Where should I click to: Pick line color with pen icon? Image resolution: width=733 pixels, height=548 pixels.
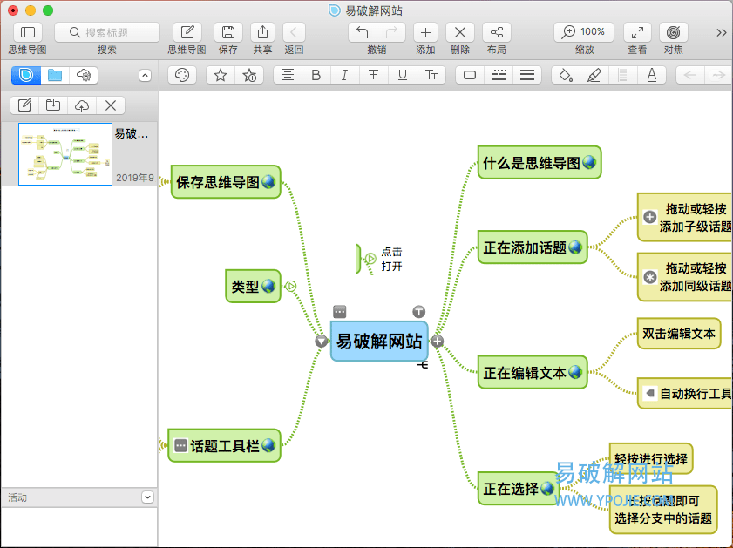[594, 75]
